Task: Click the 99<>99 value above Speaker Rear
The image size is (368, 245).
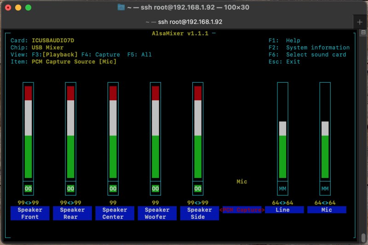Action: (71, 203)
